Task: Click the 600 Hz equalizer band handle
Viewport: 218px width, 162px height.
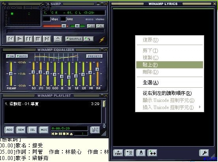Action: 54,74
